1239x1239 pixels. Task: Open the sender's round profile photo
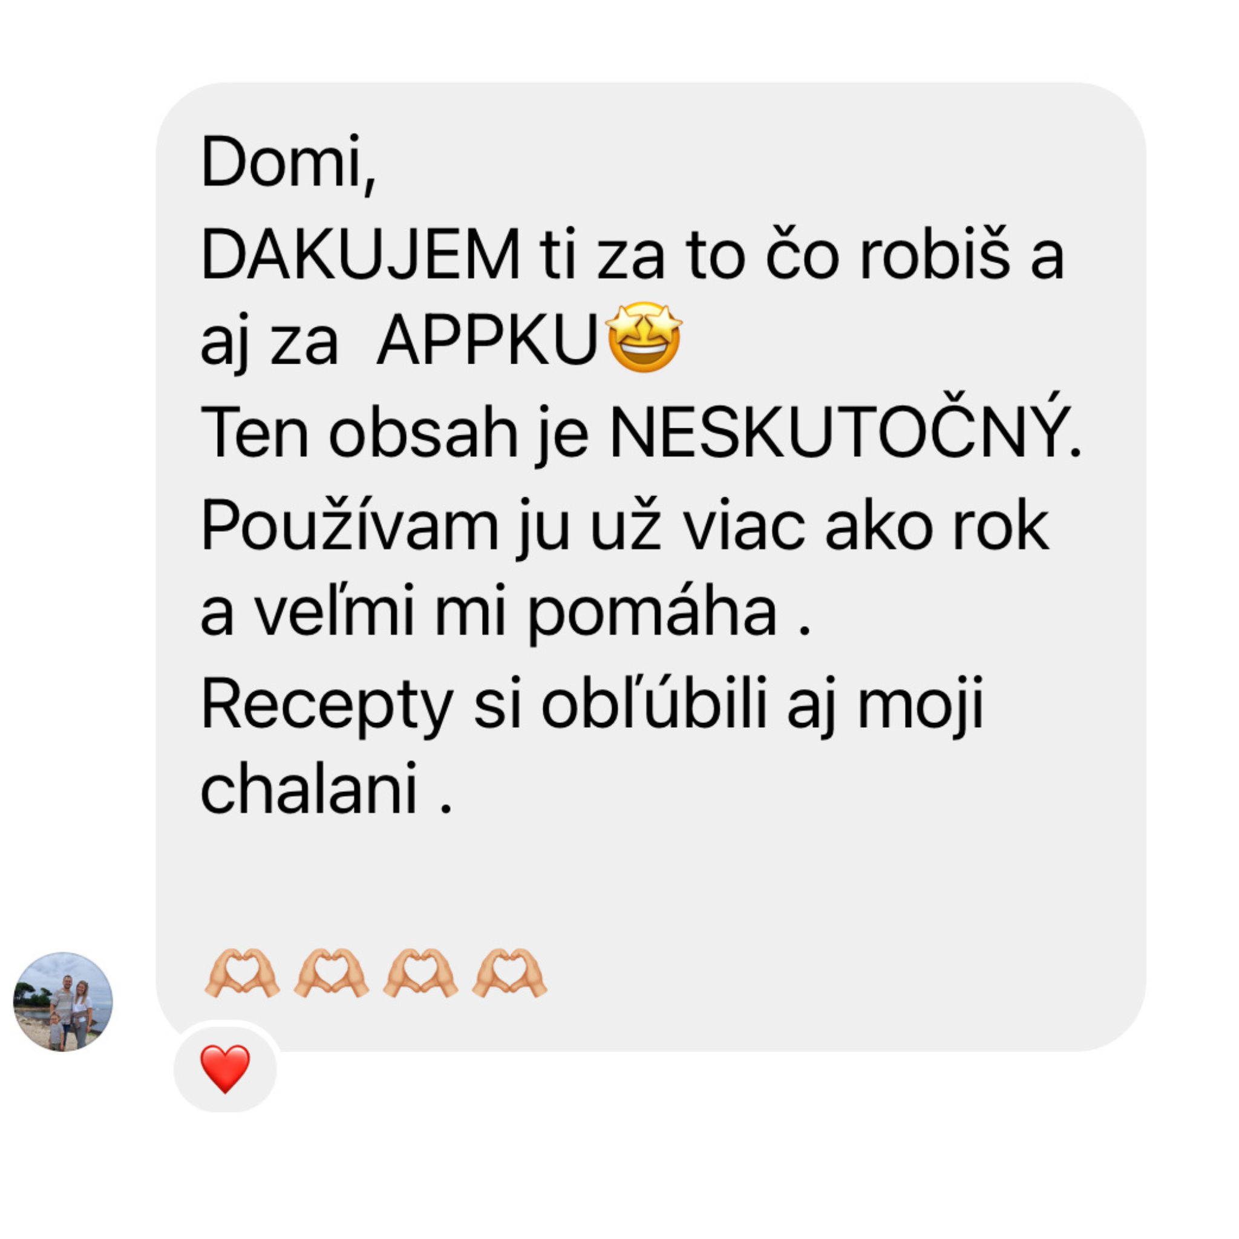tap(63, 1001)
